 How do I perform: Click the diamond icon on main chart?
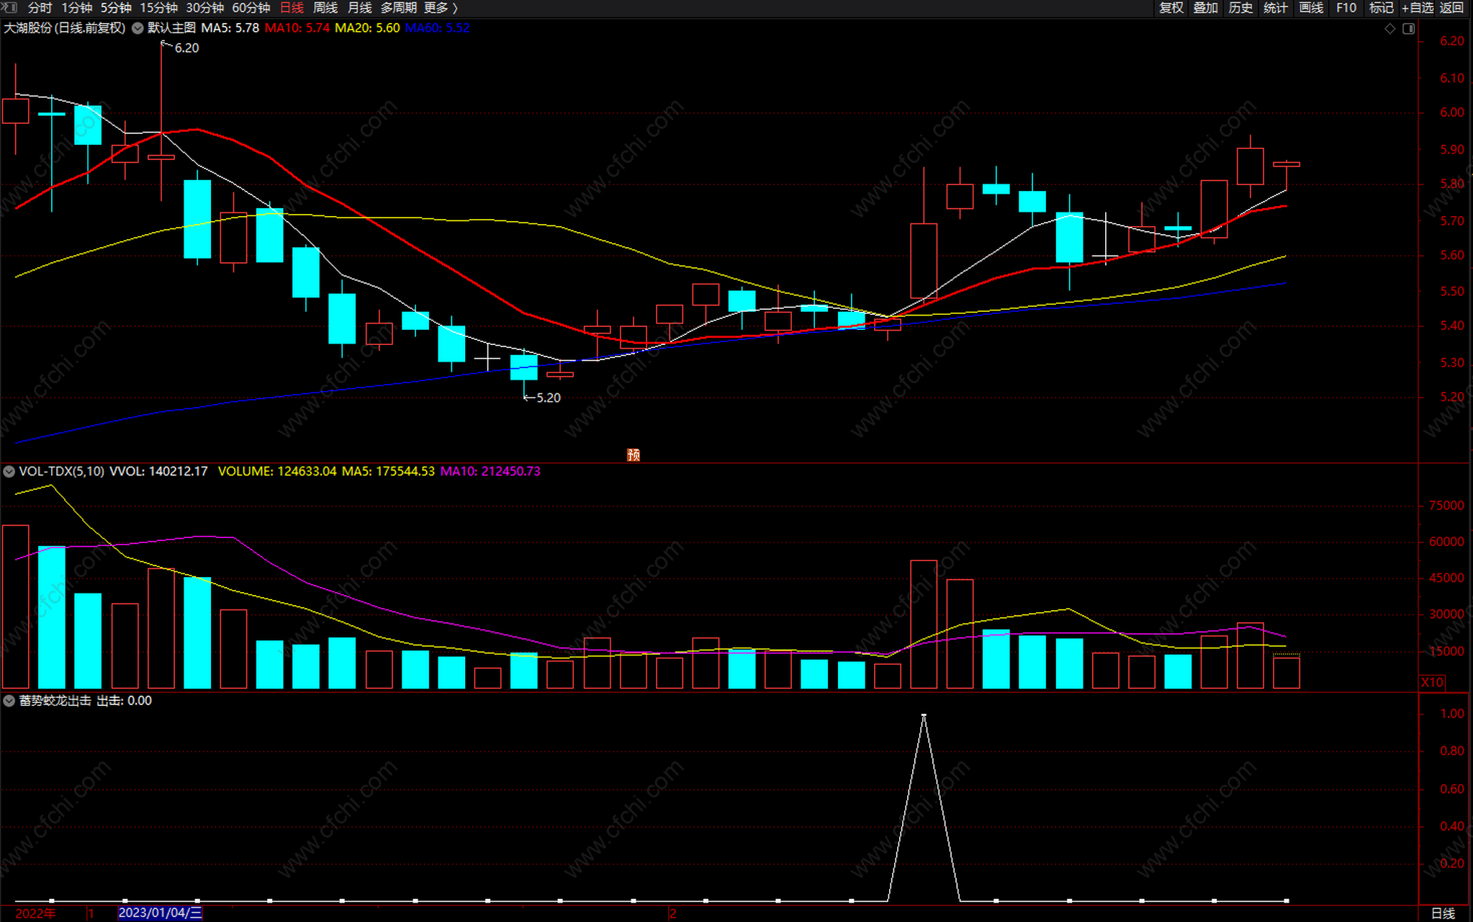point(1390,29)
